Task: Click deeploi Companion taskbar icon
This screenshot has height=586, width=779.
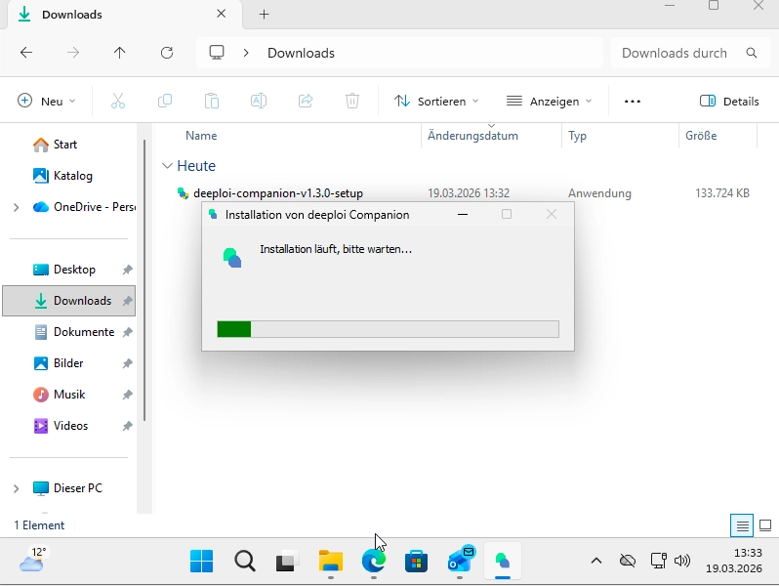Action: point(503,562)
